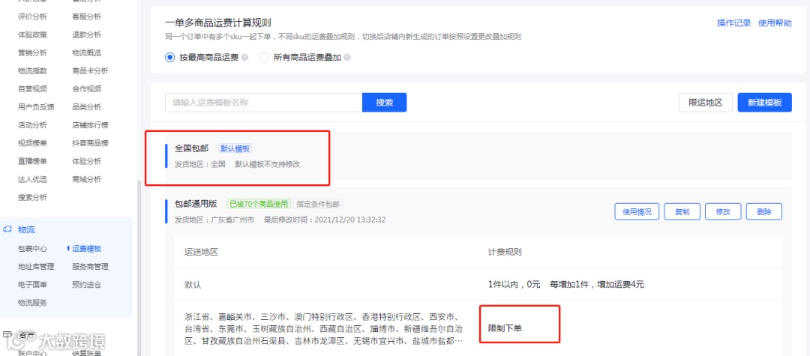The image size is (810, 356).
Task: Click the 默认模板 tag
Action: (x=235, y=148)
